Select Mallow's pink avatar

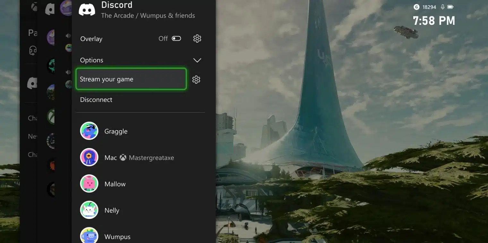click(89, 184)
